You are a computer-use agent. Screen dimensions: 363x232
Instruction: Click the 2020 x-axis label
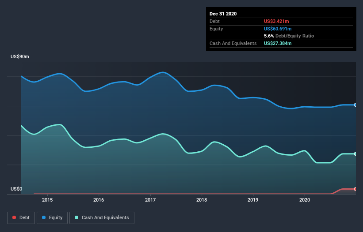point(305,200)
